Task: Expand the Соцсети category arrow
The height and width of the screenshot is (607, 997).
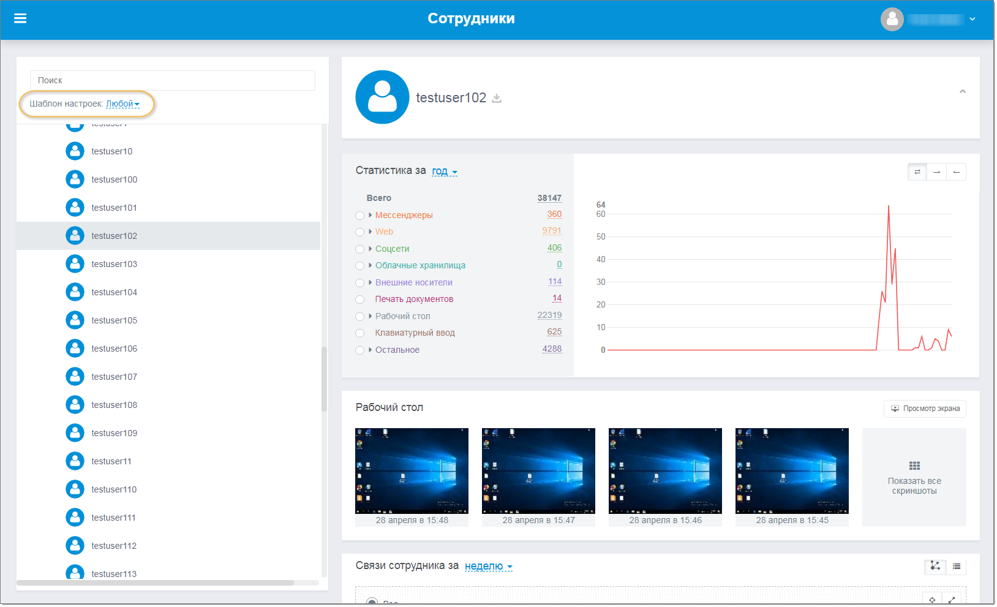Action: pyautogui.click(x=371, y=249)
